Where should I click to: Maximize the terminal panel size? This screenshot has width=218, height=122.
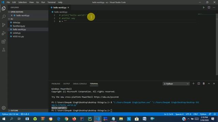coord(209,84)
